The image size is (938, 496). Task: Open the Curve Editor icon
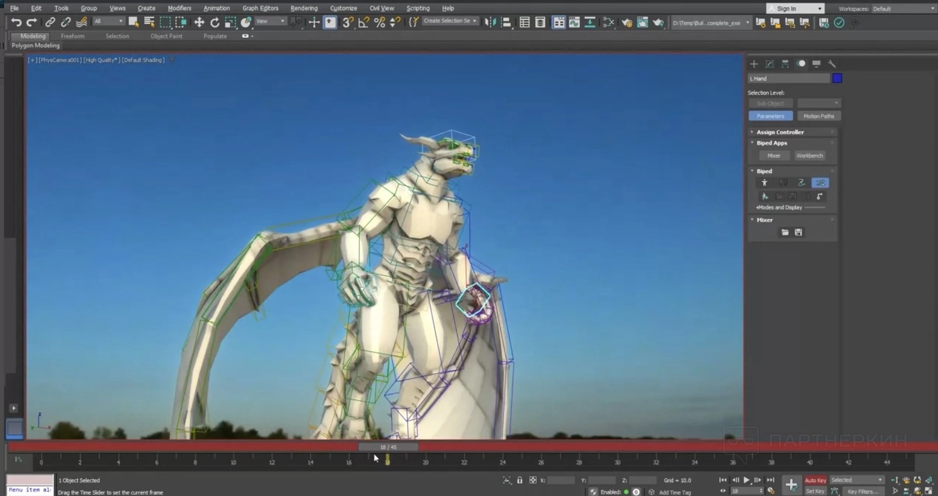(x=574, y=22)
